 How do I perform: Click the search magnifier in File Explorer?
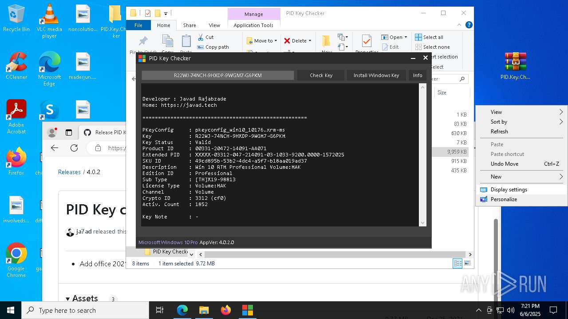462,79
